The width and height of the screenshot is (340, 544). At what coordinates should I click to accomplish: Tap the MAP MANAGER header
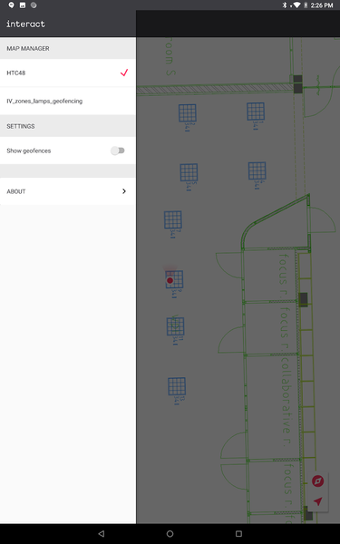(x=28, y=48)
